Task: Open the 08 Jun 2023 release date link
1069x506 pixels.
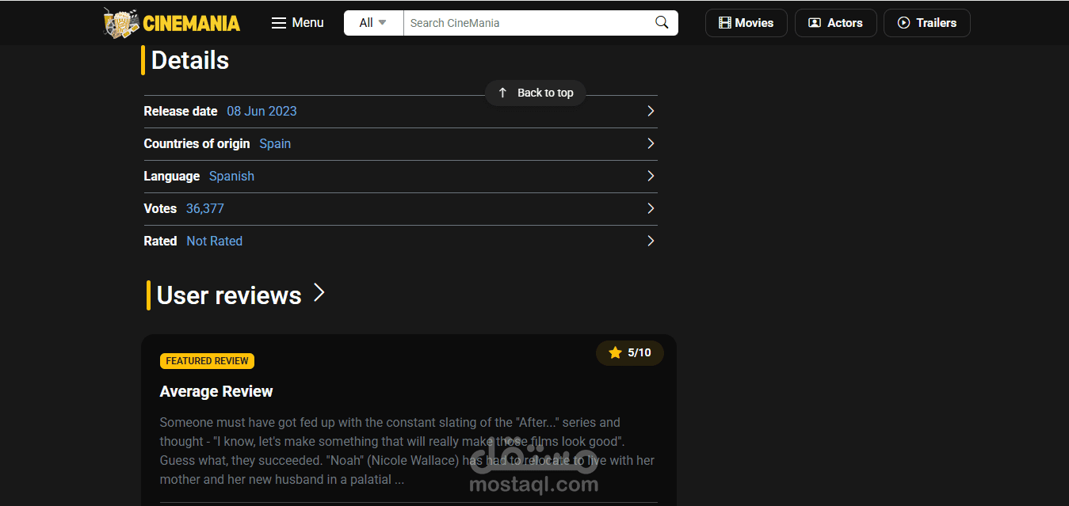Action: 262,111
